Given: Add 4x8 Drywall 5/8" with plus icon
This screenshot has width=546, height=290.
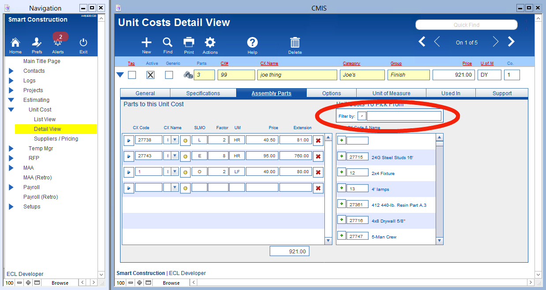Looking at the screenshot, I should pos(341,220).
